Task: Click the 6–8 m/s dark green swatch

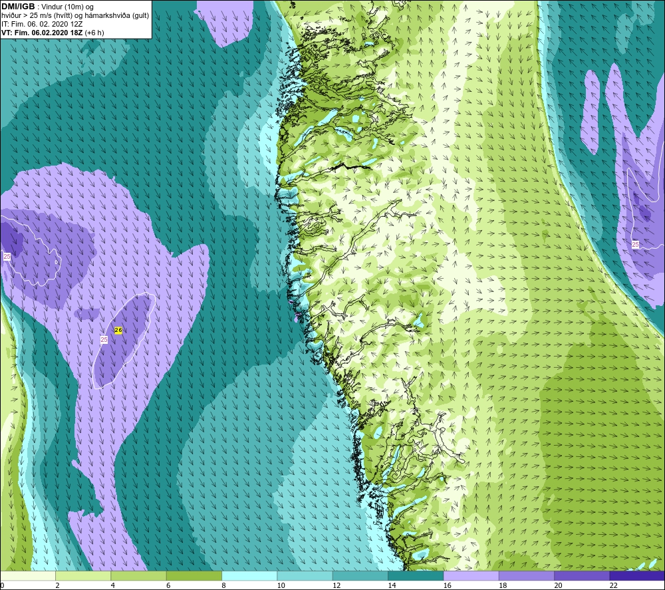Action: click(194, 575)
